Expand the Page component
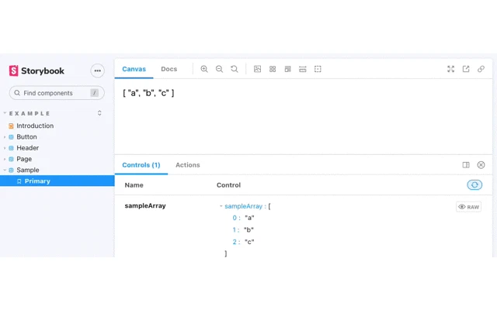The image size is (497, 310). [x=5, y=159]
